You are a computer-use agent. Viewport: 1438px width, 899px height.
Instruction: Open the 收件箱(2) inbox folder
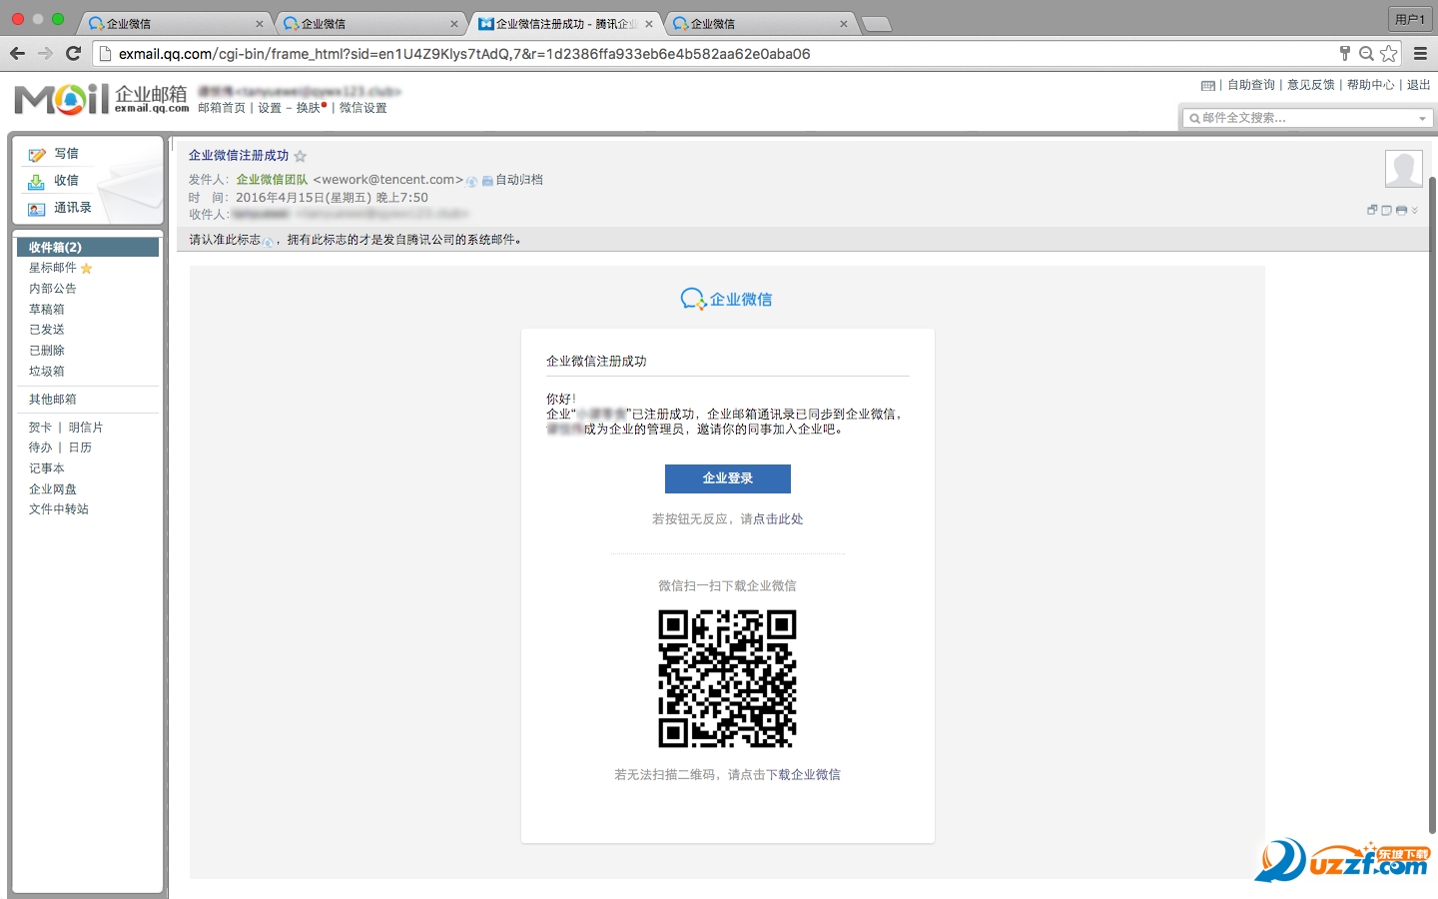[88, 247]
